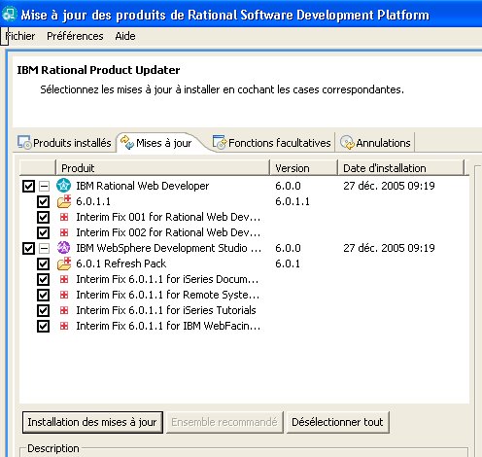Click the Produits installés tab icon
Screen dimensions: 482x457
click(x=24, y=143)
